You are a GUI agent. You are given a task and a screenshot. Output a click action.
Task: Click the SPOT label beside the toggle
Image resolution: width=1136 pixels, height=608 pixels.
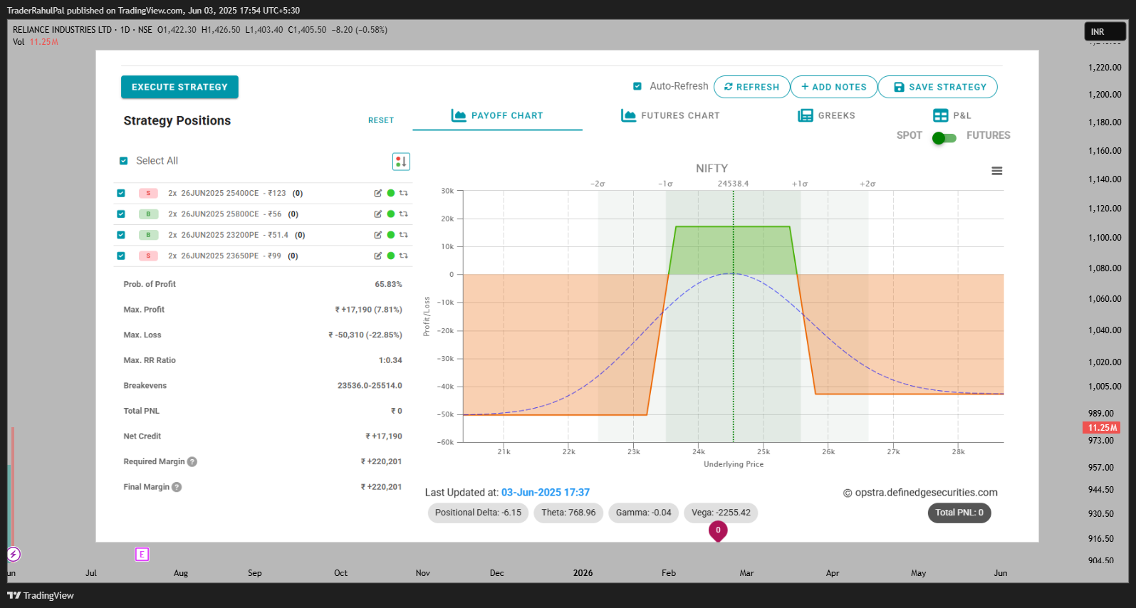pos(910,135)
